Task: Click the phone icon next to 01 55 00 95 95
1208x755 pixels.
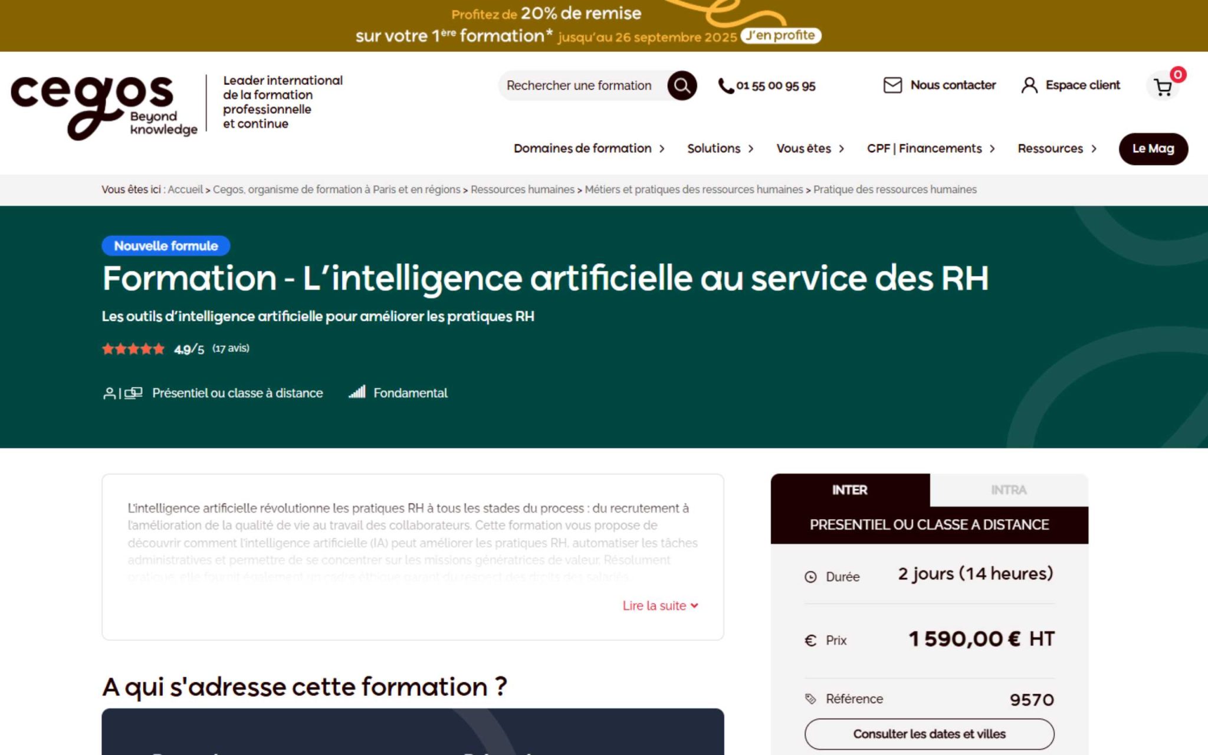Action: (x=726, y=86)
